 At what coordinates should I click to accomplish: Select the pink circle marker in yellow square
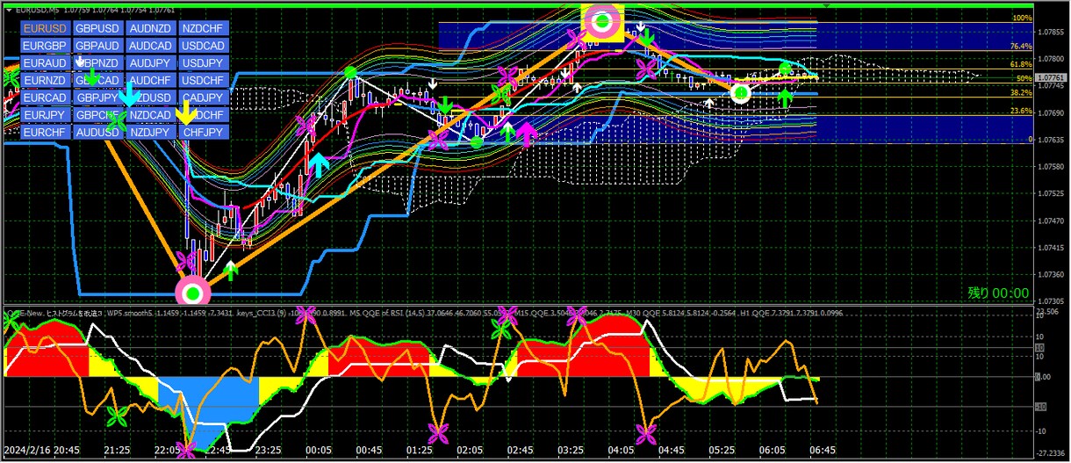coord(602,21)
